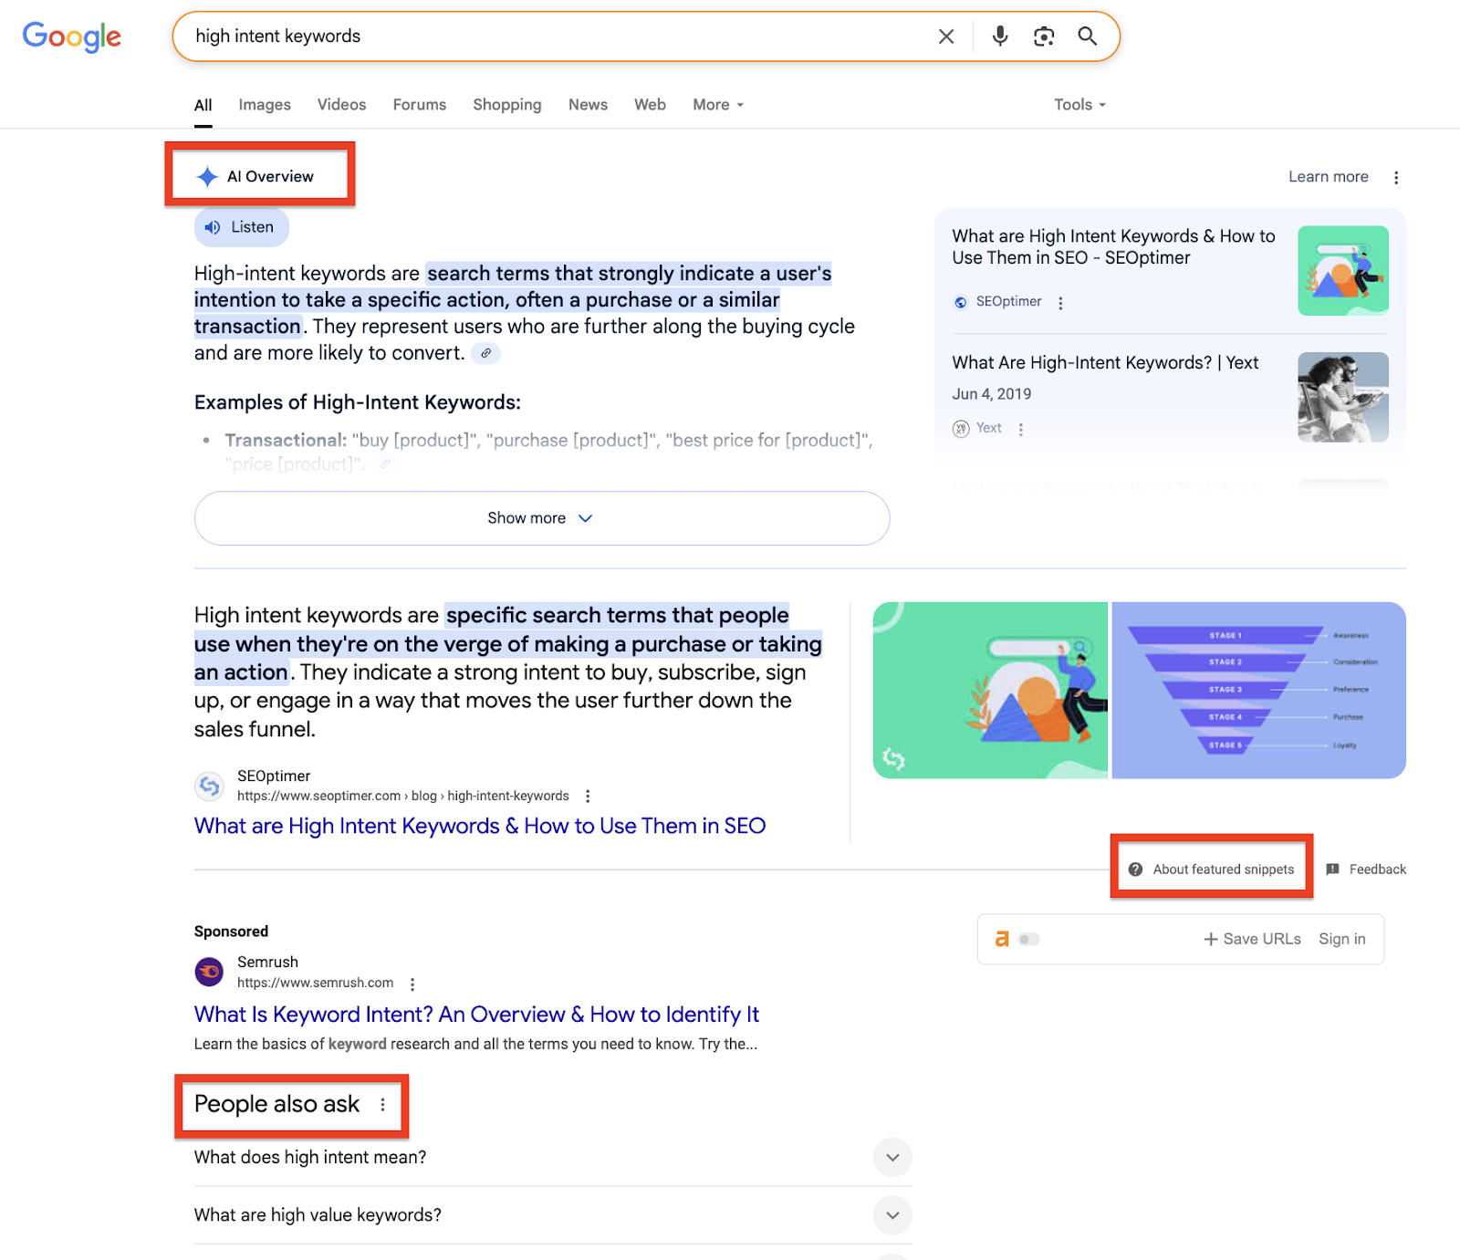Toggle the switch next to the orange 'a'

coord(1029,939)
